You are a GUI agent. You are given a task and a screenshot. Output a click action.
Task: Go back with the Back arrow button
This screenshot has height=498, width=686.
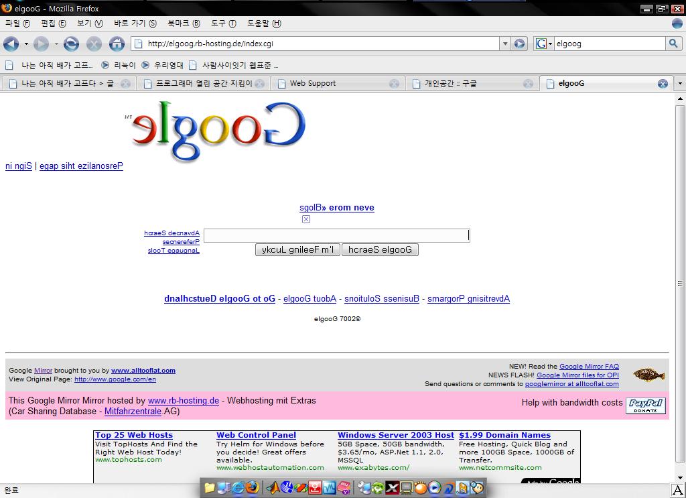click(x=11, y=44)
